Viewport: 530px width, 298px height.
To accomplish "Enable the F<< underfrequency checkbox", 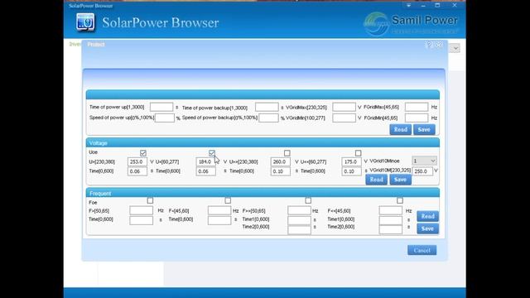I will click(400, 200).
